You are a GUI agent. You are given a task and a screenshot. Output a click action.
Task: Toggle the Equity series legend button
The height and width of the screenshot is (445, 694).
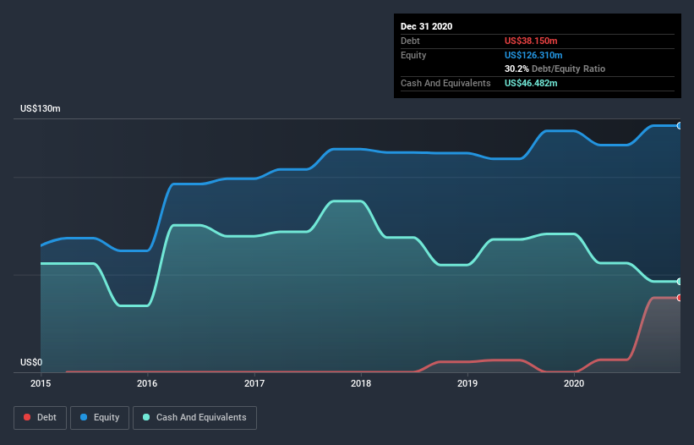[100, 418]
